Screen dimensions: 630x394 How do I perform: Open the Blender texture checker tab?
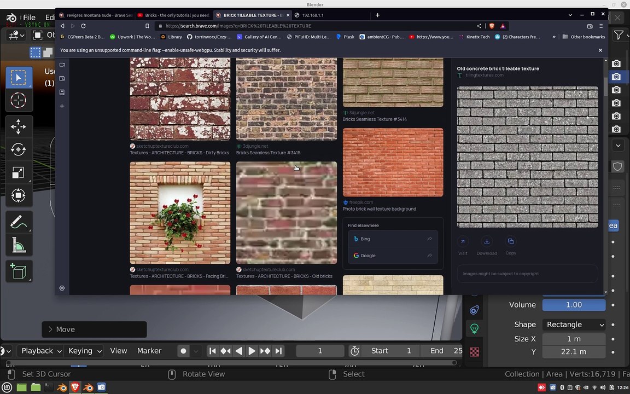pos(475,352)
